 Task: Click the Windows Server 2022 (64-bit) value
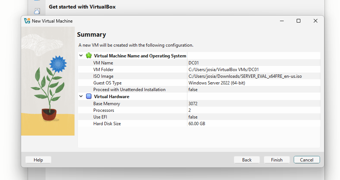click(x=217, y=83)
